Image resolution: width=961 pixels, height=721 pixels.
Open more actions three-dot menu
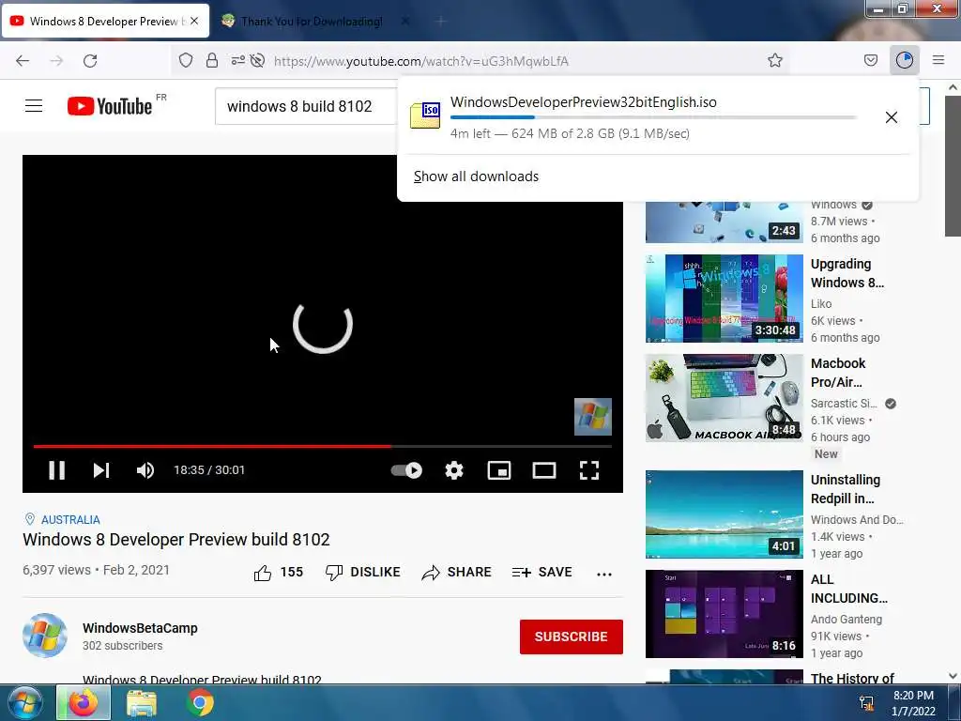604,574
